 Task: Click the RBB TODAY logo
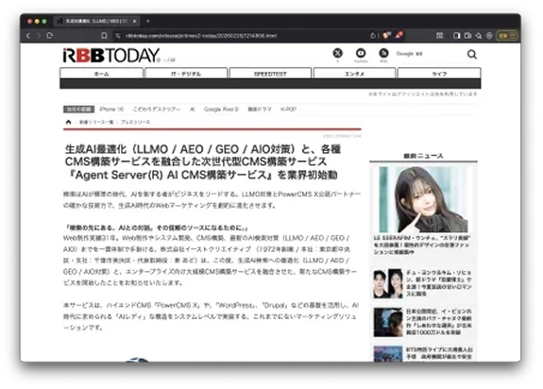pyautogui.click(x=111, y=56)
